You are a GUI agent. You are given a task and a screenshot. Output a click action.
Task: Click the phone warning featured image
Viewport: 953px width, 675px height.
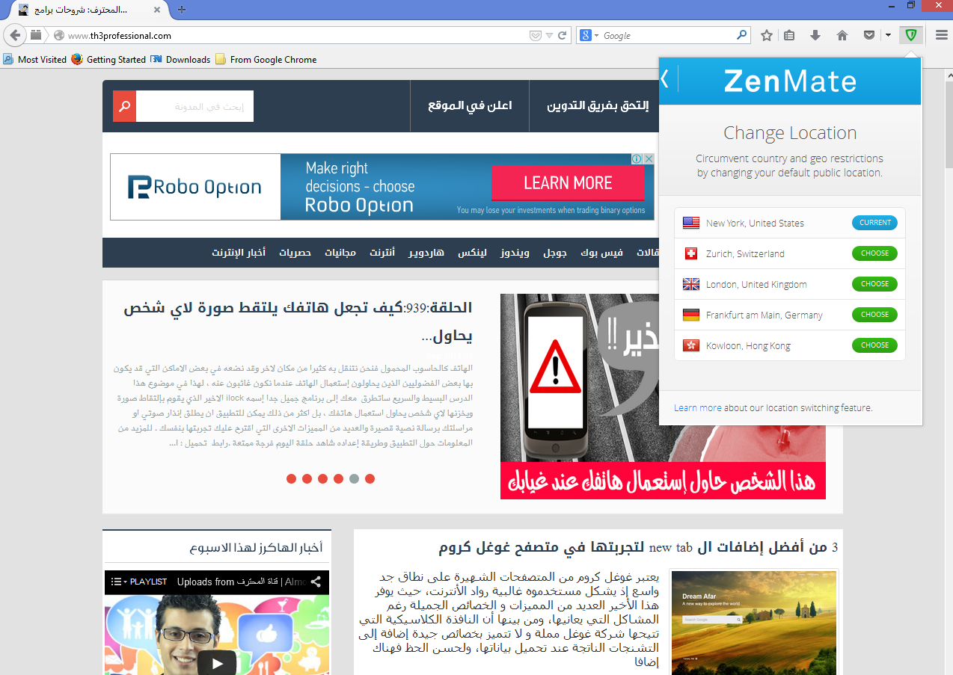coord(663,396)
